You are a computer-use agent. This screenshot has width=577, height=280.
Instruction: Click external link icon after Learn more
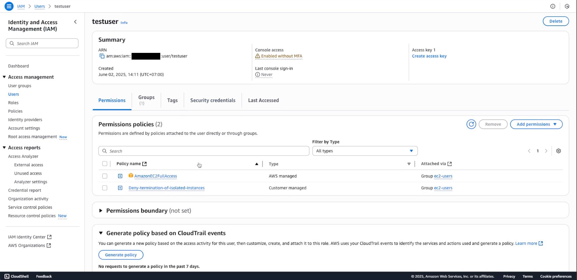coord(541,243)
